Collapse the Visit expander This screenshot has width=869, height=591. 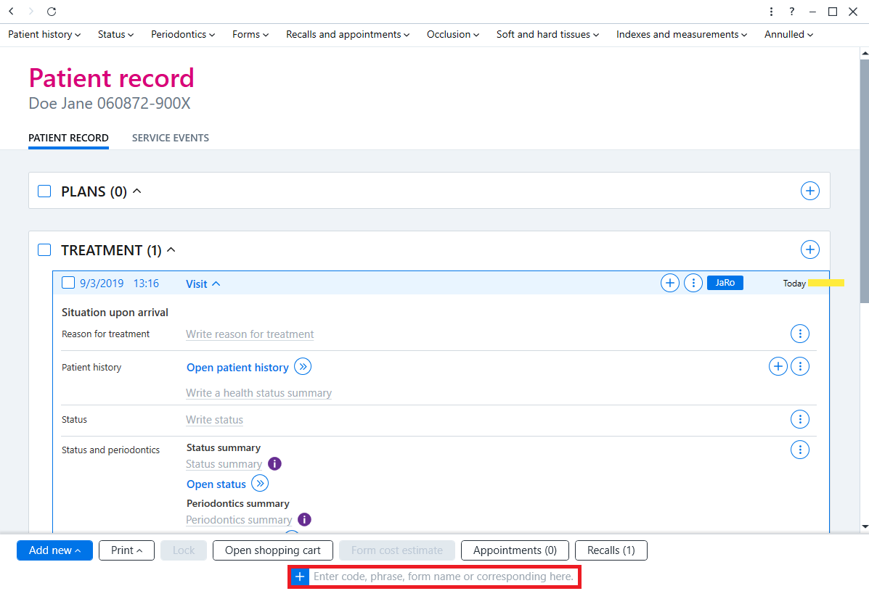203,284
